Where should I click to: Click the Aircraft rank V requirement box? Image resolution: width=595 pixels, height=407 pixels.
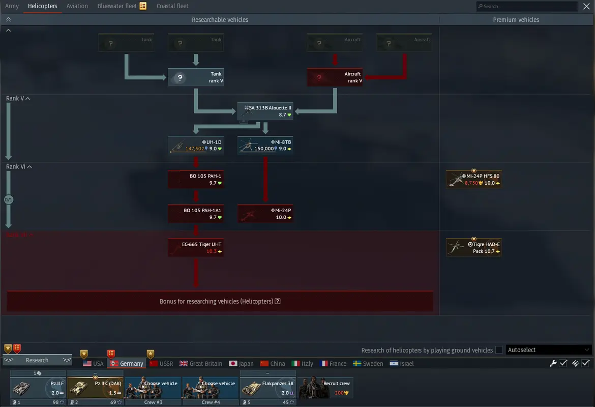335,77
